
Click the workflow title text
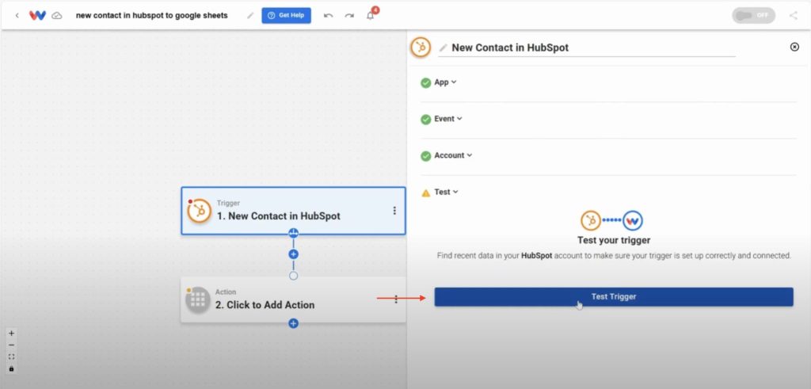[x=151, y=16]
